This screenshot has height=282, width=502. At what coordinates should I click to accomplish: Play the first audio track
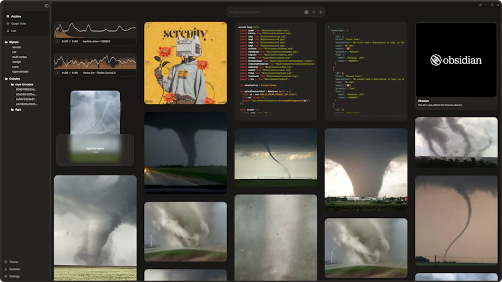click(x=57, y=42)
